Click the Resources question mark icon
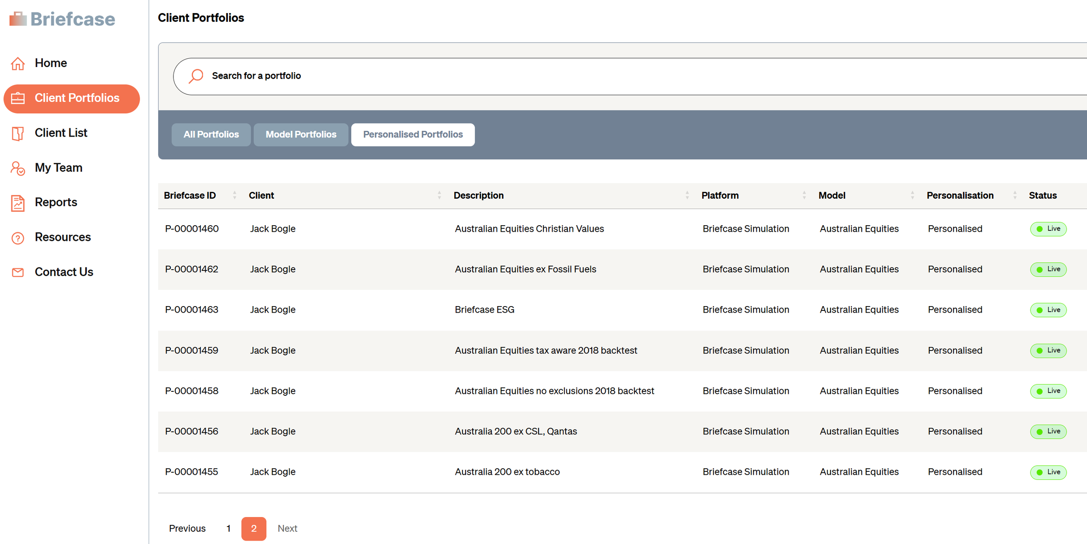 click(18, 238)
